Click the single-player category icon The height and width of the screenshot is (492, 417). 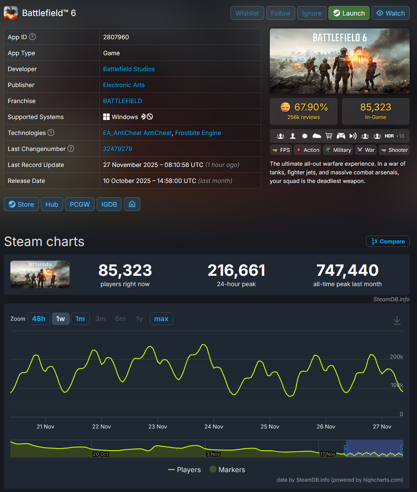[x=292, y=136]
